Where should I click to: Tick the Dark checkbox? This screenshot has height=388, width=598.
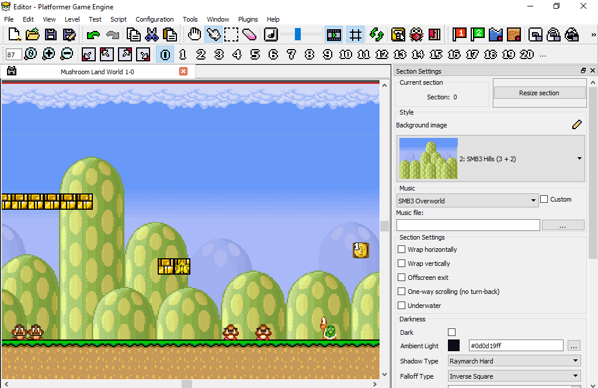451,332
